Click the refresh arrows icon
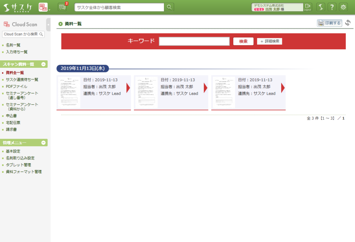Screen dimensions: 355x242 click(348, 23)
